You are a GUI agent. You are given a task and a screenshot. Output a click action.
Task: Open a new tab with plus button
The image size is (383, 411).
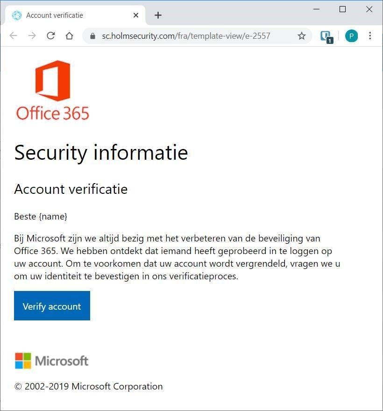[x=158, y=15]
